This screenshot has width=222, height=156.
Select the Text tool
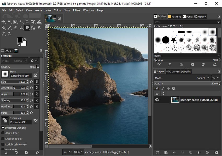coord(39,28)
